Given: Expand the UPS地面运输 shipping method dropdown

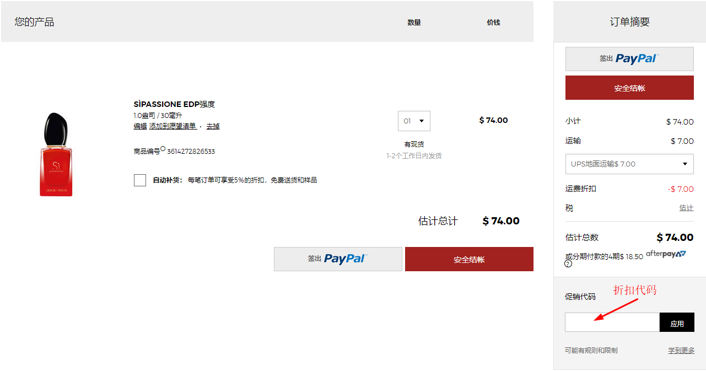Looking at the screenshot, I should (x=629, y=164).
